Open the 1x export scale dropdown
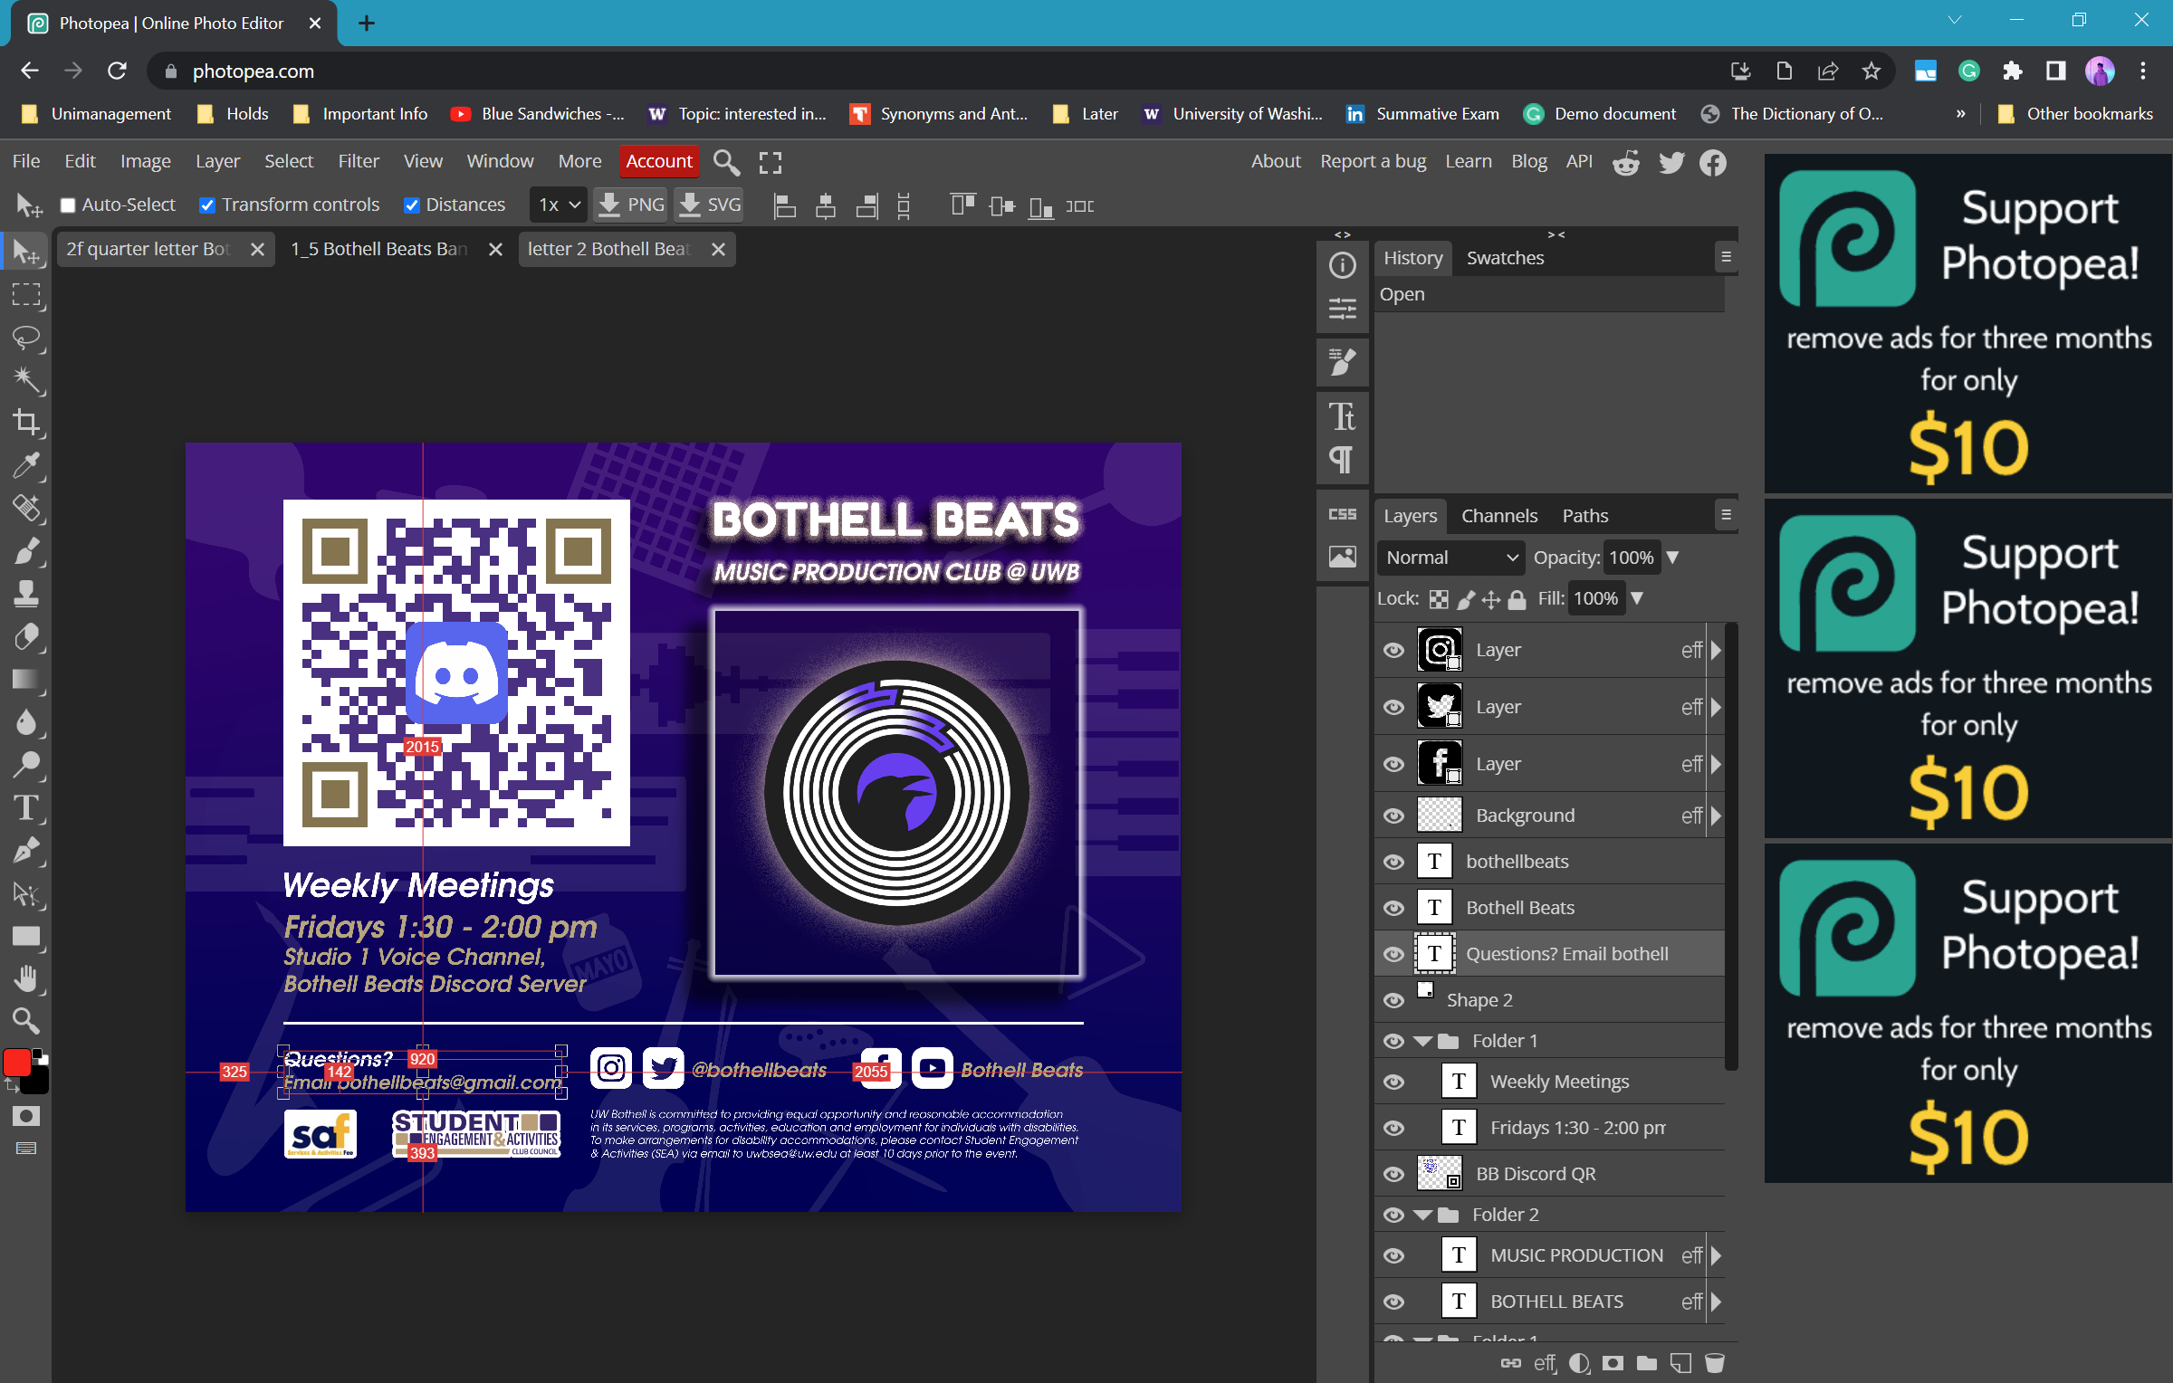This screenshot has height=1383, width=2173. tap(559, 205)
